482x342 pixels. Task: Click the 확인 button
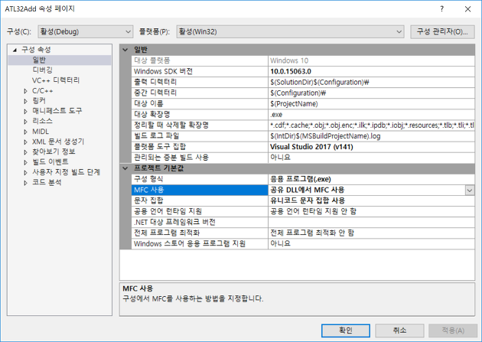tap(346, 331)
